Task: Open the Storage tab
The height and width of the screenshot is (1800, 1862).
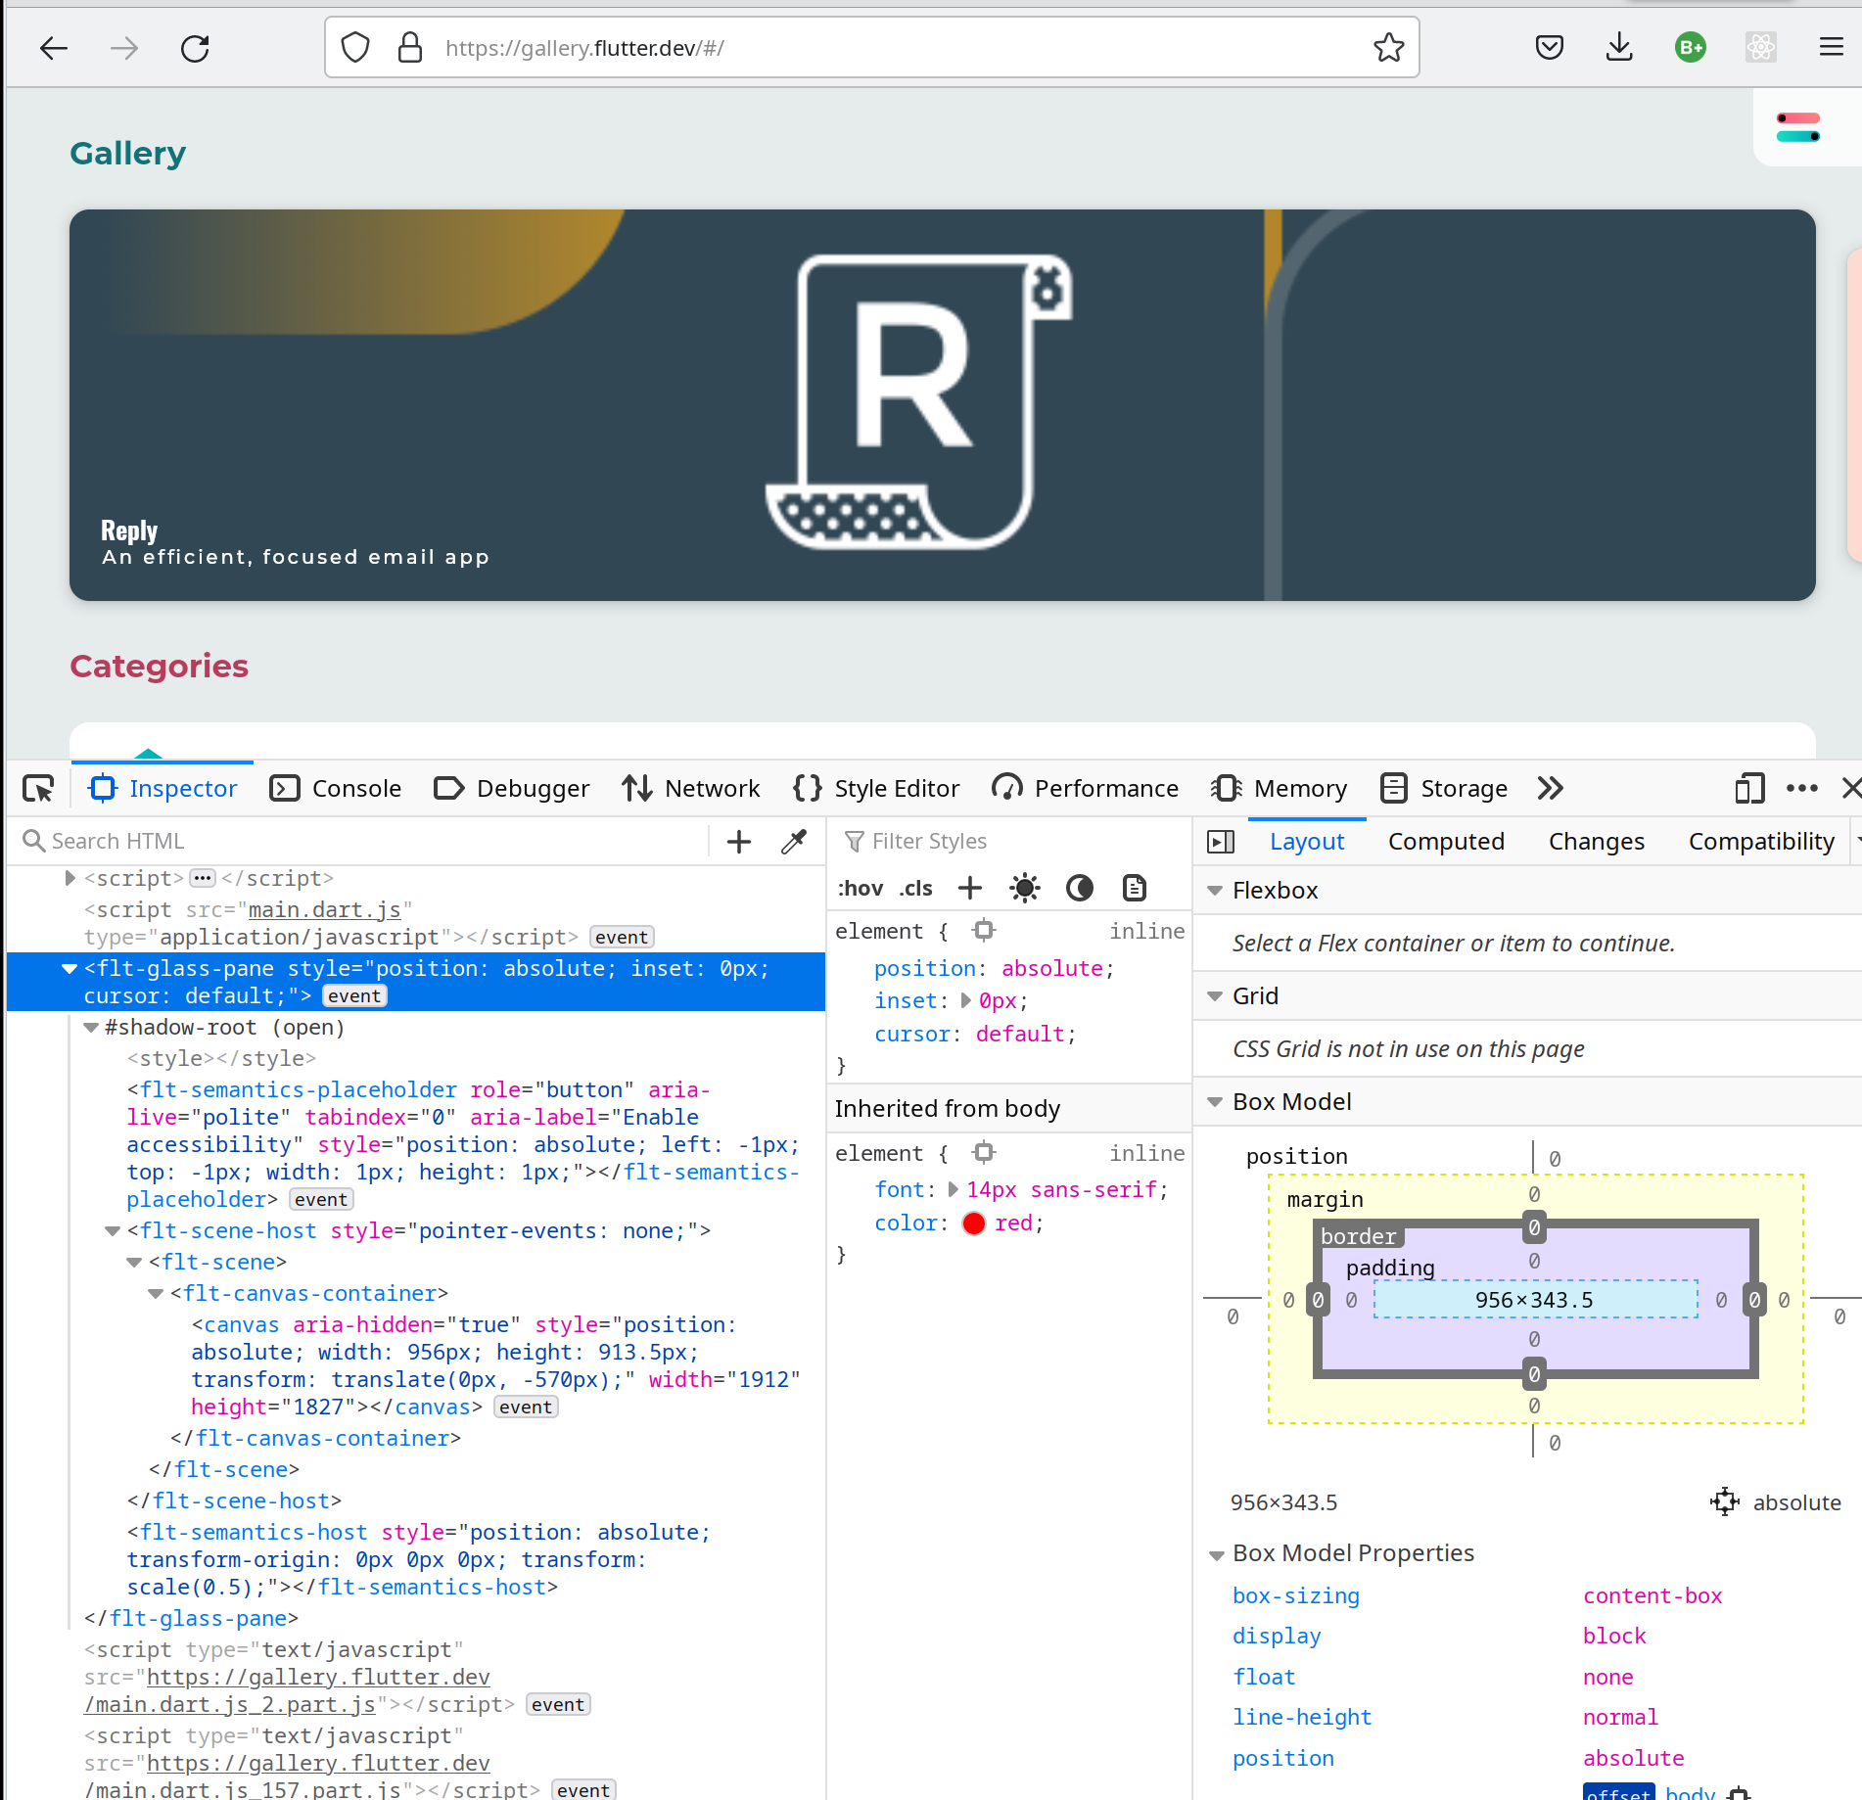Action: pyautogui.click(x=1444, y=788)
